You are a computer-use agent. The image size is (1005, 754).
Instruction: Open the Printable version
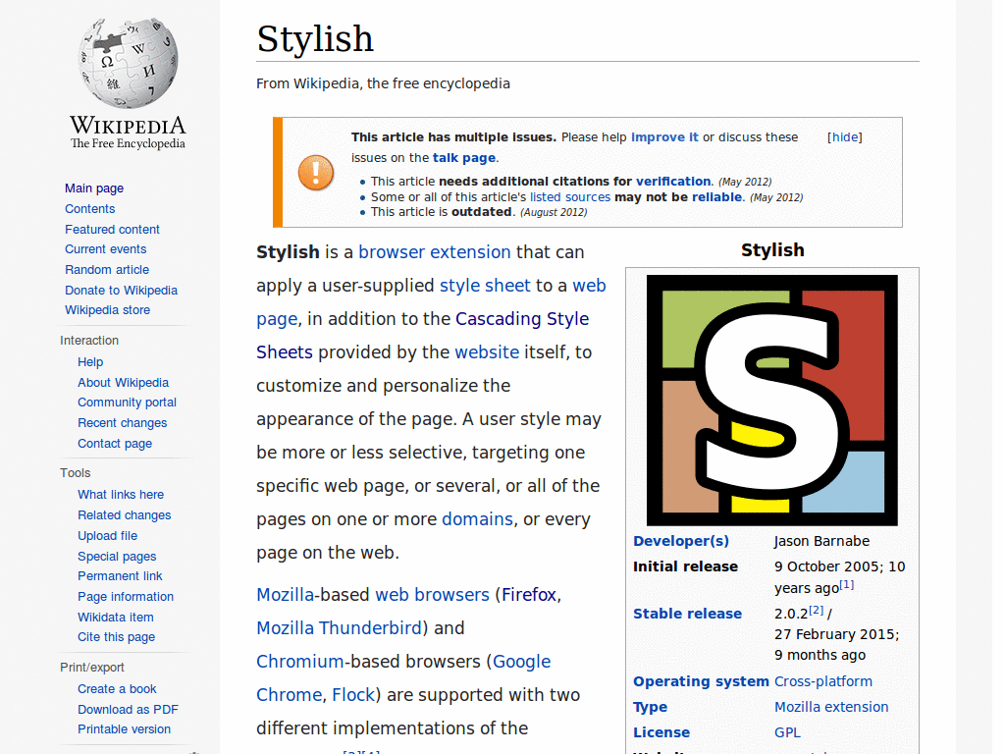(124, 729)
